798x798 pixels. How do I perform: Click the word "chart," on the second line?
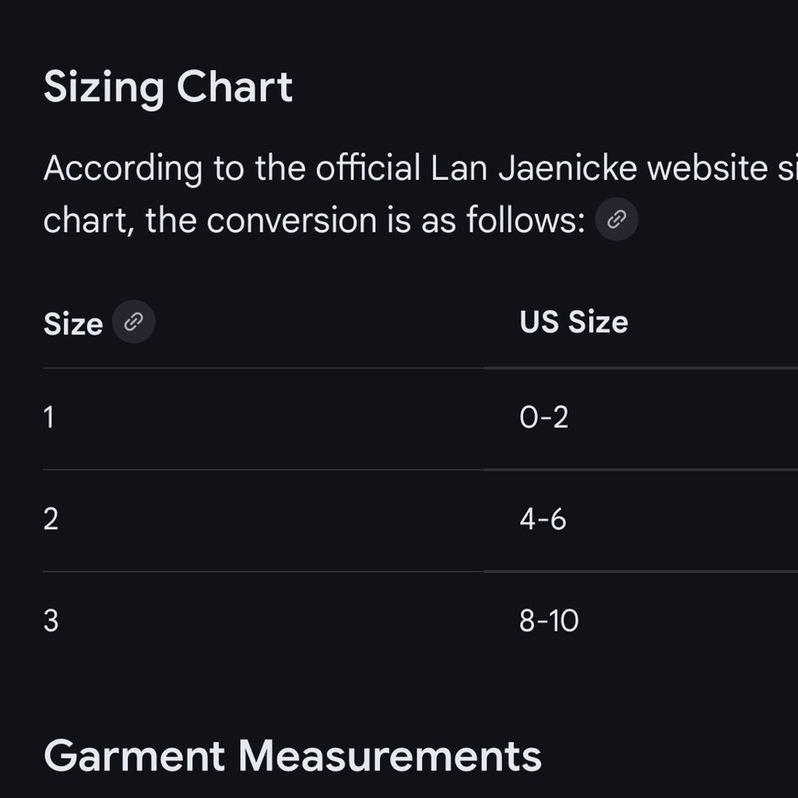click(89, 221)
